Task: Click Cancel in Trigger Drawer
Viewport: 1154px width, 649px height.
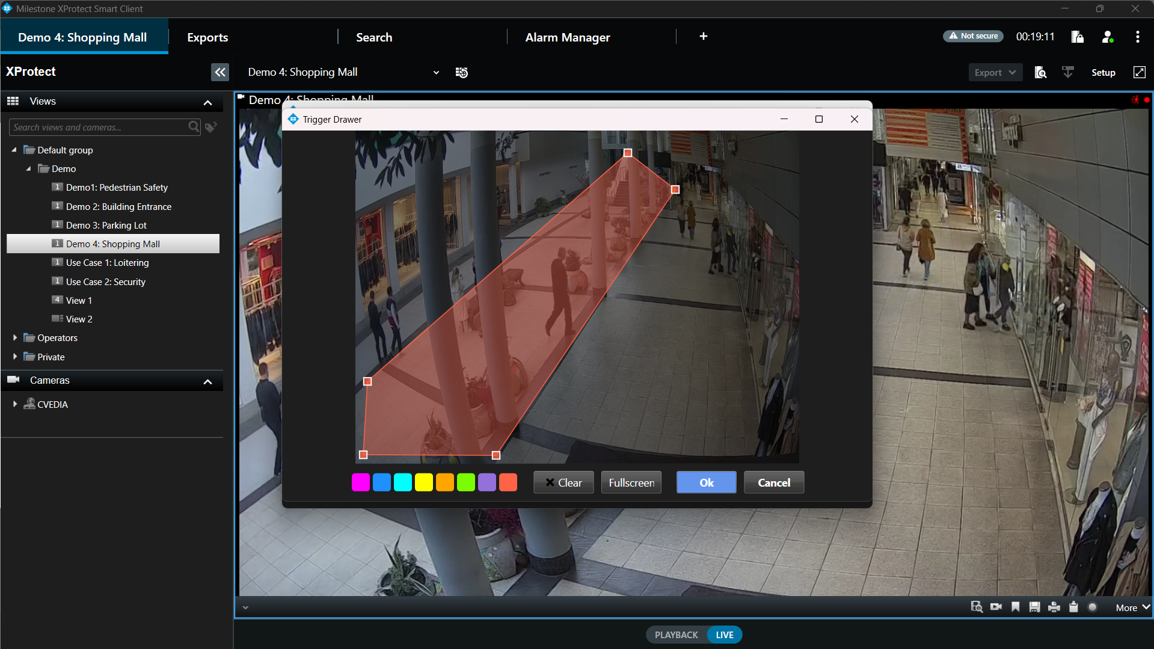Action: (774, 482)
